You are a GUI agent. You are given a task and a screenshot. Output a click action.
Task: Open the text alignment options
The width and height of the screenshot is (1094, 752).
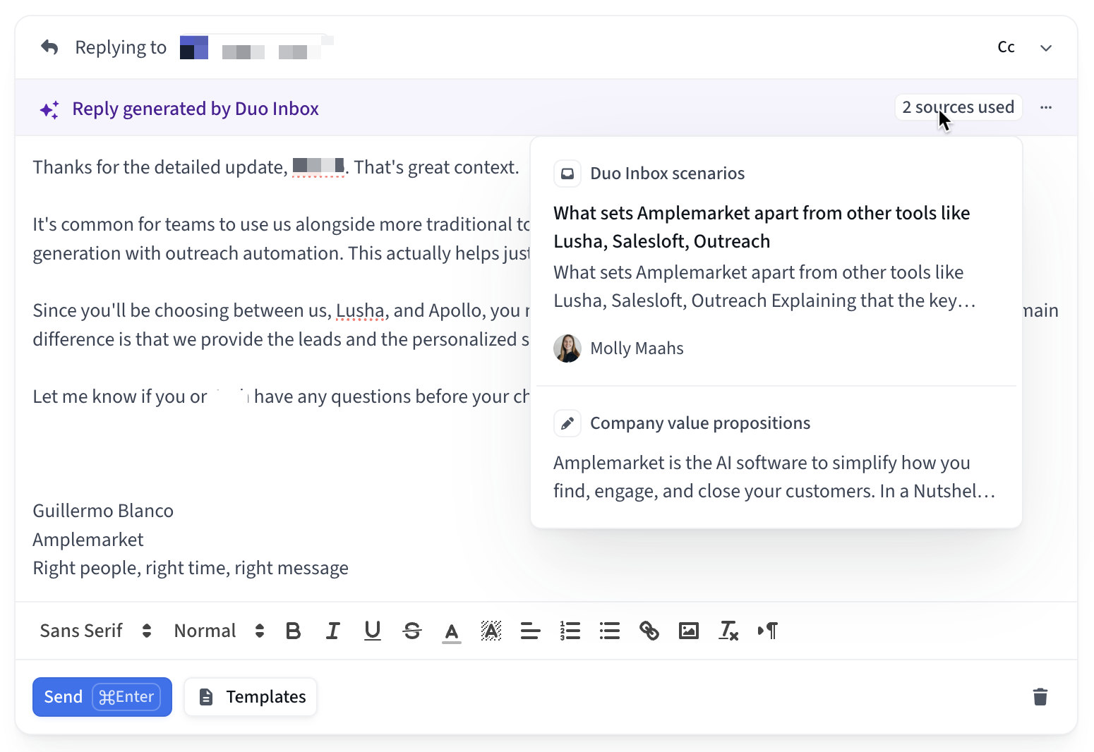(x=531, y=631)
